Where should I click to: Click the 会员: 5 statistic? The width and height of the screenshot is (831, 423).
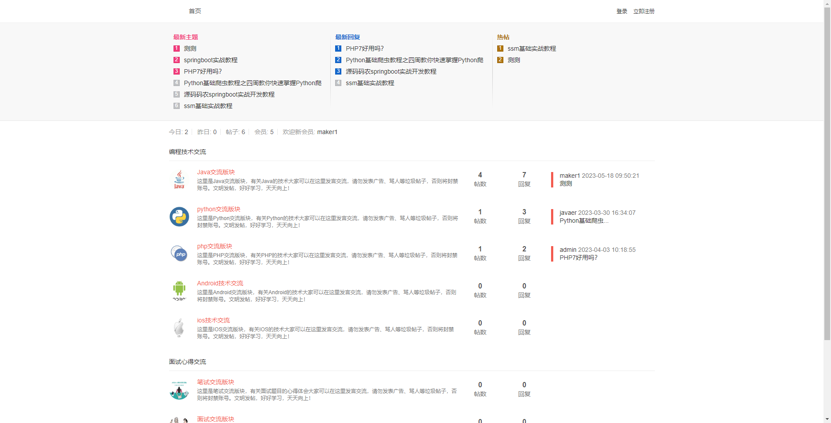click(264, 132)
